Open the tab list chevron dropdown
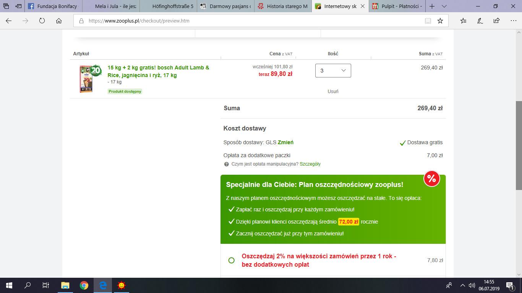This screenshot has width=522, height=293. (444, 6)
